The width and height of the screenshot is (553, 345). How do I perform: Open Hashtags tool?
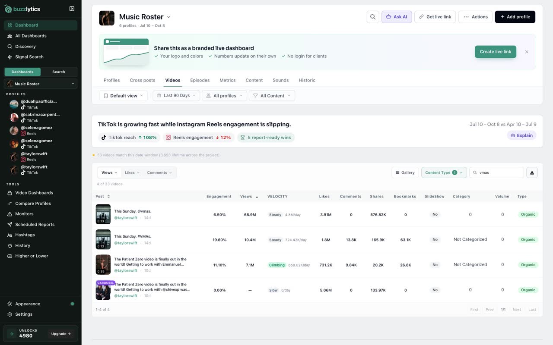point(41,235)
